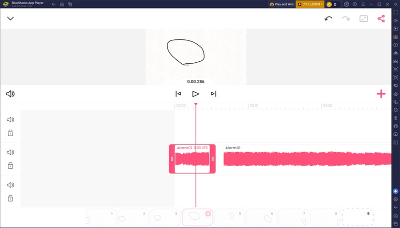400x228 pixels.
Task: Share the animation project
Action: click(381, 18)
